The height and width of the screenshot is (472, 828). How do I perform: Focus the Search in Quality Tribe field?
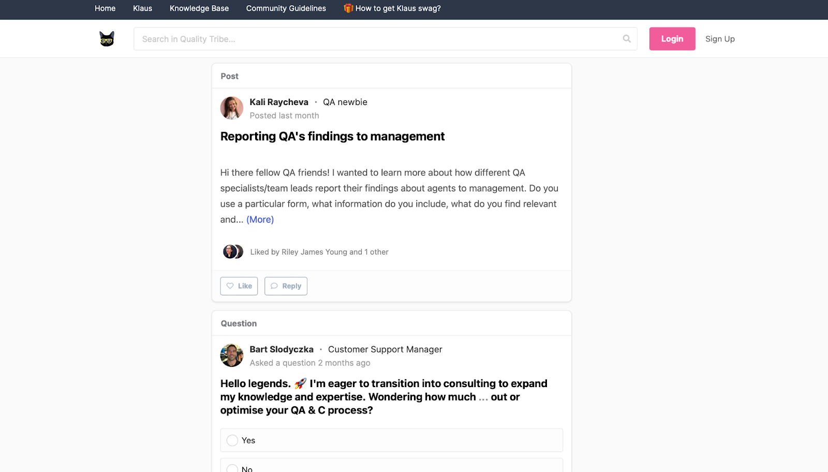(x=386, y=39)
